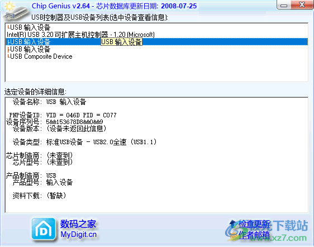The height and width of the screenshot is (247, 314).
Task: Click the 设备名称 device name line
Action: tap(50, 102)
